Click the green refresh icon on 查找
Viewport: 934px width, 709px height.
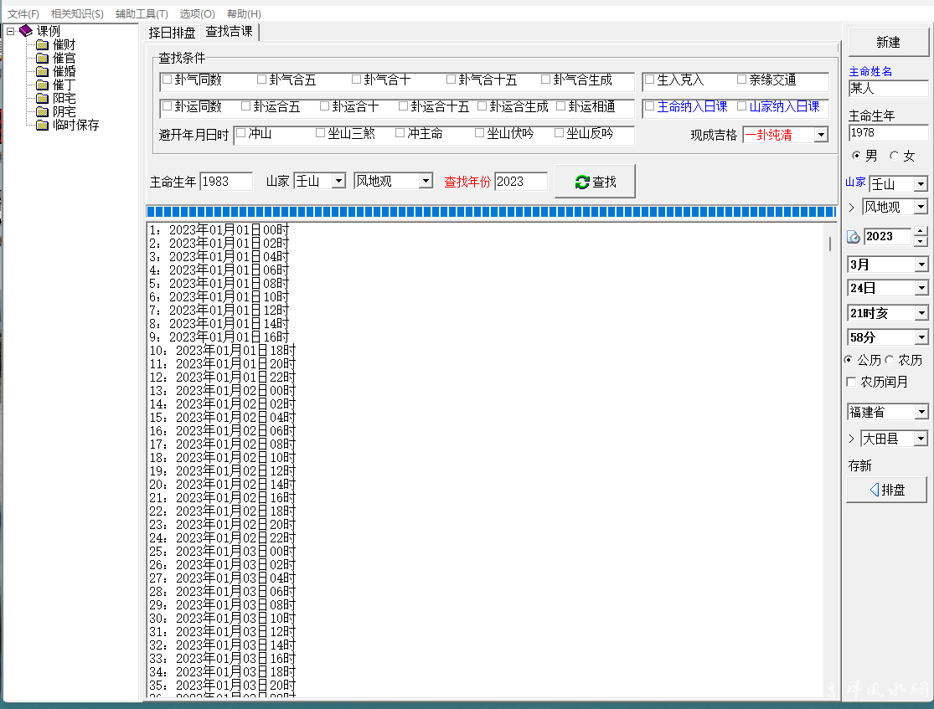click(582, 182)
